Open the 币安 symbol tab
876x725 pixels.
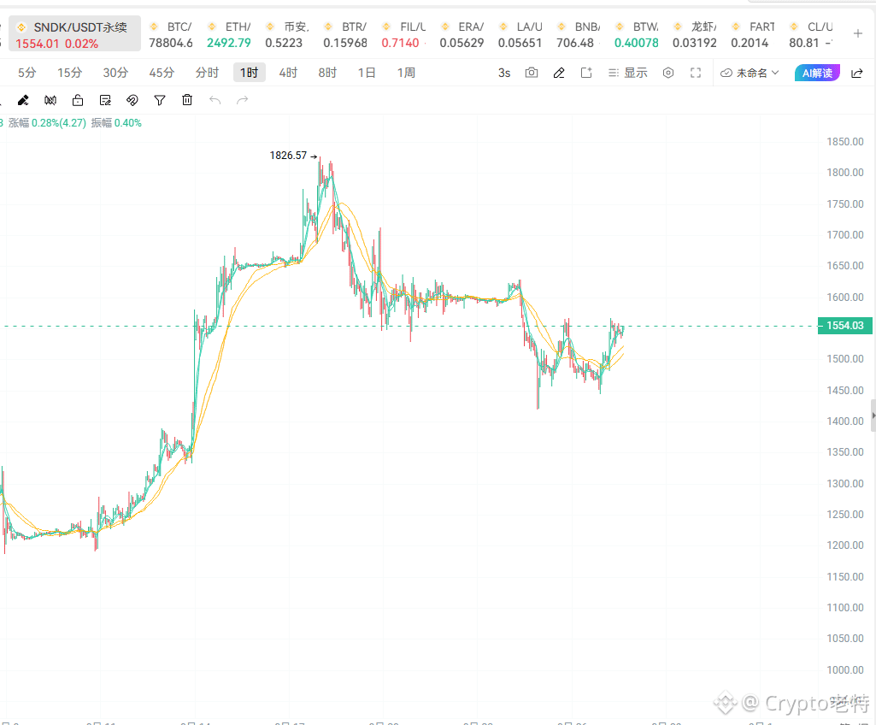287,34
